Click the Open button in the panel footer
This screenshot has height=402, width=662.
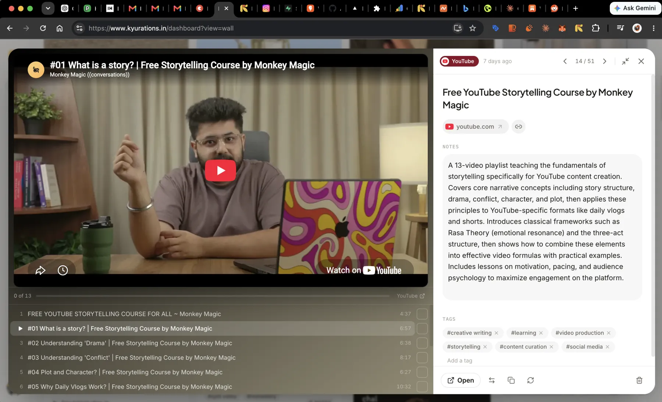point(460,380)
